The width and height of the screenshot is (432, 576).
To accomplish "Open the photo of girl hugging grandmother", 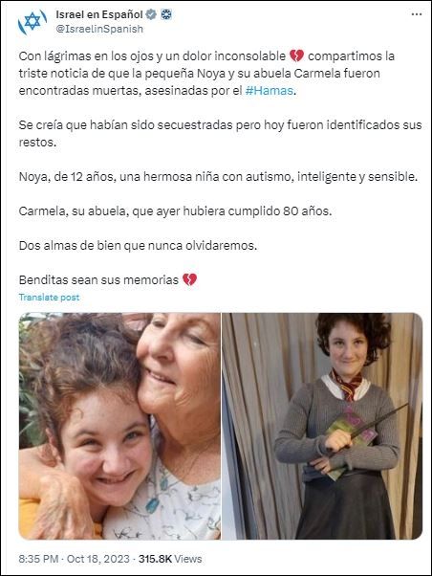I will pyautogui.click(x=119, y=426).
